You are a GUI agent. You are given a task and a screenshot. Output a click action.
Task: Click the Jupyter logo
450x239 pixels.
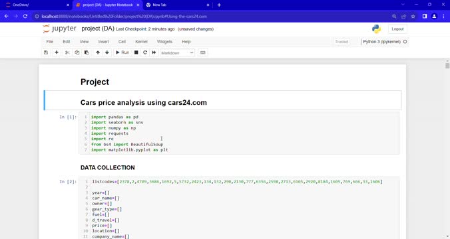point(60,29)
